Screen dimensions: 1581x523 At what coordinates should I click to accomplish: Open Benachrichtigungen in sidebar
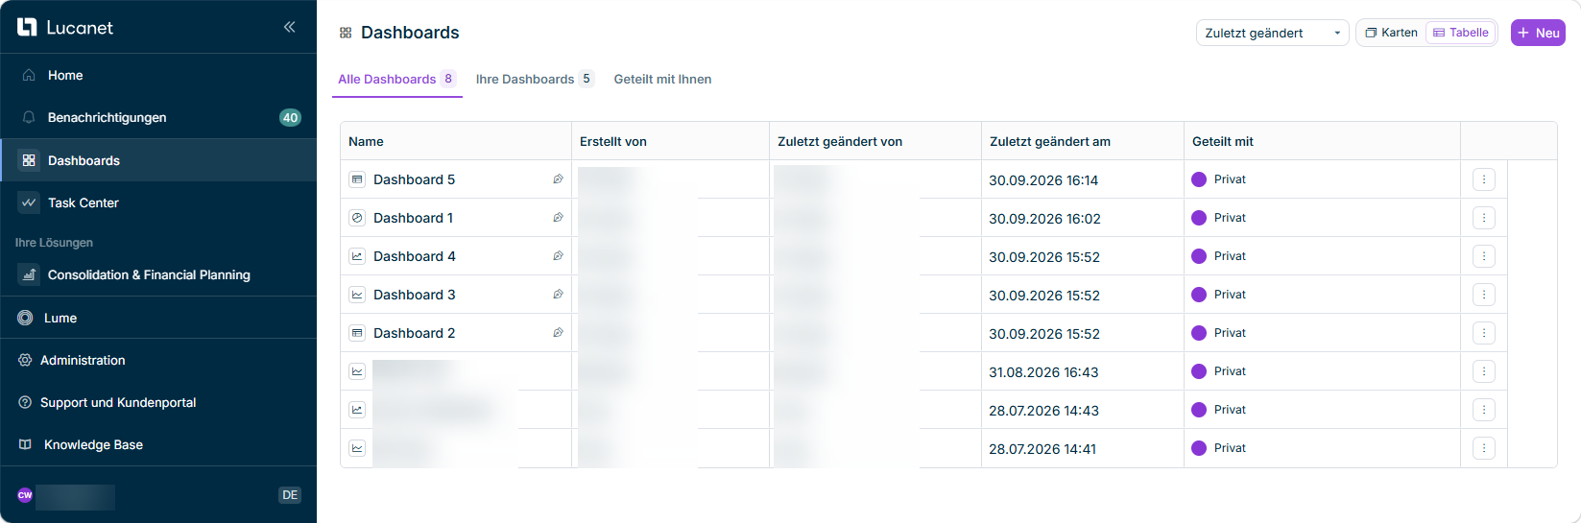click(158, 117)
